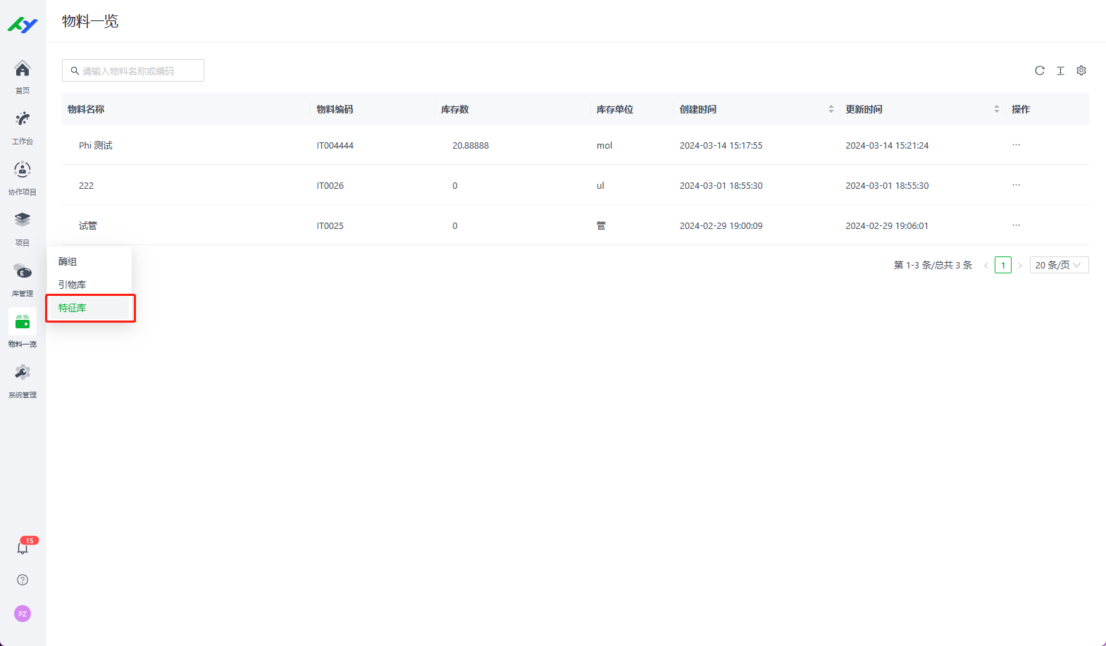Select 特征库 from the popup menu
Screen dimensions: 1106x646
(73, 308)
